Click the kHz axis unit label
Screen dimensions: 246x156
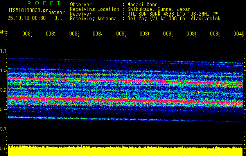4,32
